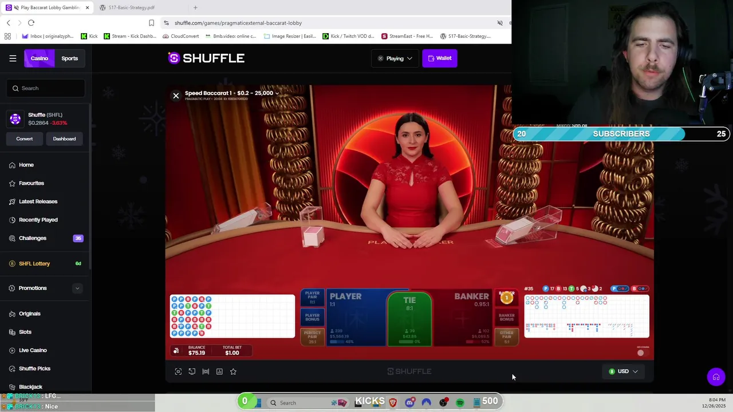Bet on the PLAYER area
The image size is (733, 412).
(356, 318)
